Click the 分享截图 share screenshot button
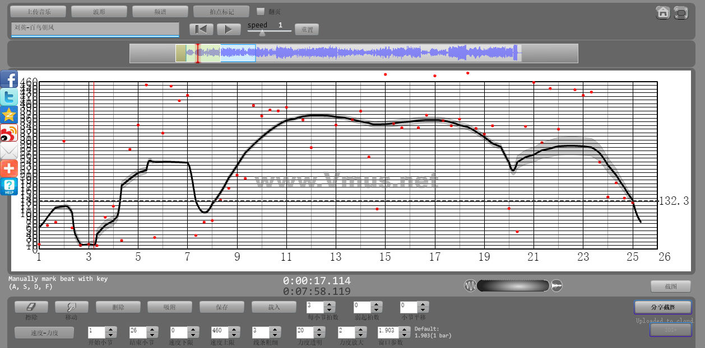 663,307
